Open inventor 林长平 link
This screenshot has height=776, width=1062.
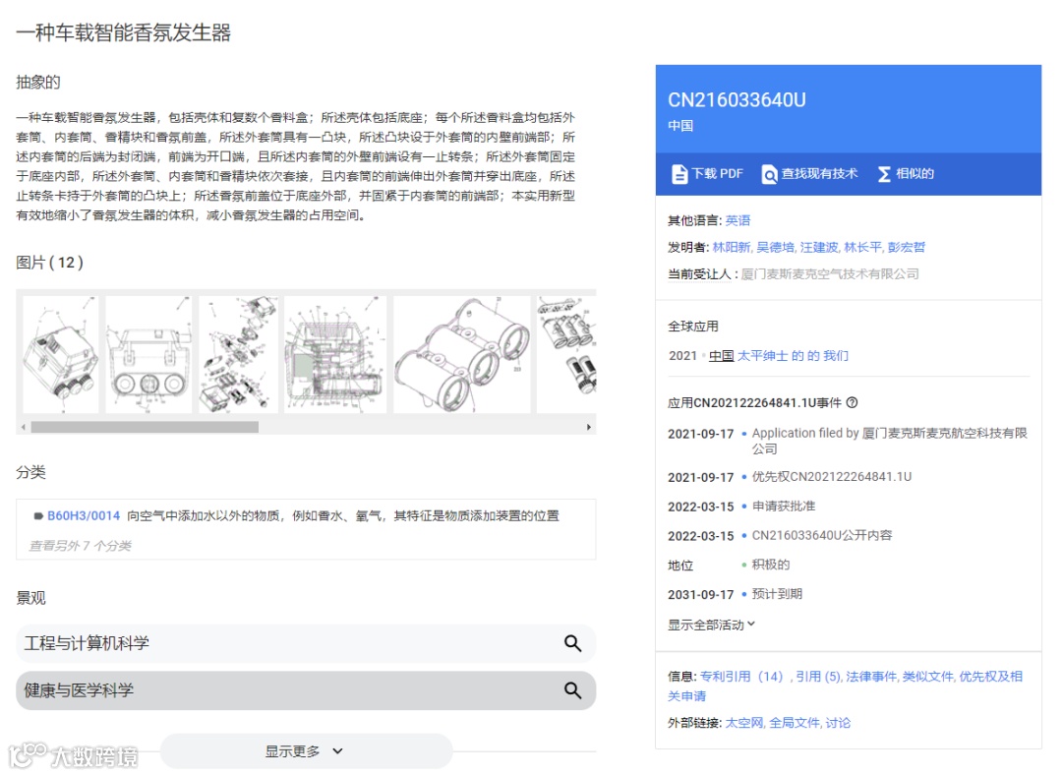point(862,247)
